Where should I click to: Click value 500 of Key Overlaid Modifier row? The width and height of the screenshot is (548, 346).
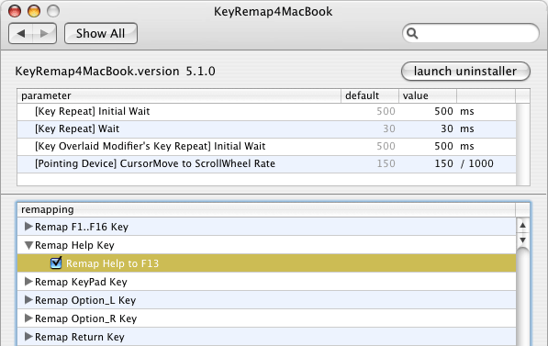444,147
